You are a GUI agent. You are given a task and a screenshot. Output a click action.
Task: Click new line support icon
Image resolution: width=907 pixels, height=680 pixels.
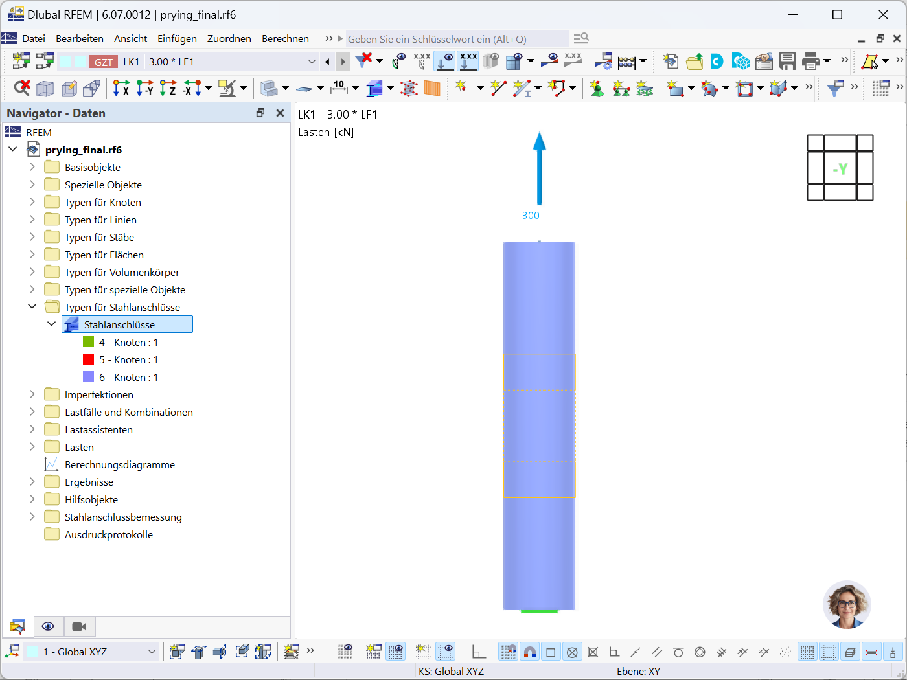click(x=621, y=88)
